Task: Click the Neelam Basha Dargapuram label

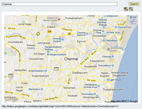Action: tap(120, 74)
